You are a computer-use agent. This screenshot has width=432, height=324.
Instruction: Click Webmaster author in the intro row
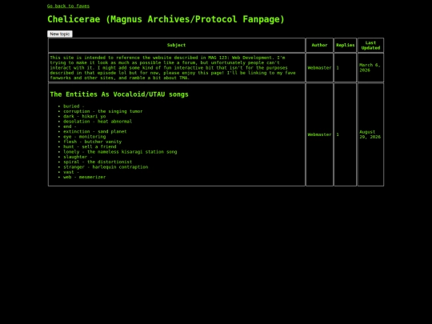(x=319, y=68)
